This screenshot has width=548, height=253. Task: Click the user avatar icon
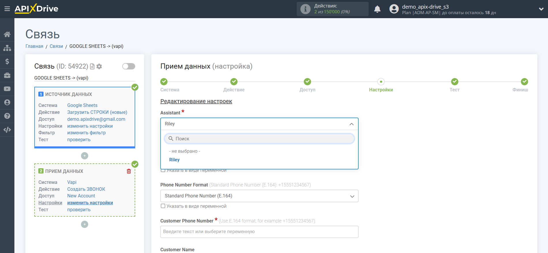394,9
